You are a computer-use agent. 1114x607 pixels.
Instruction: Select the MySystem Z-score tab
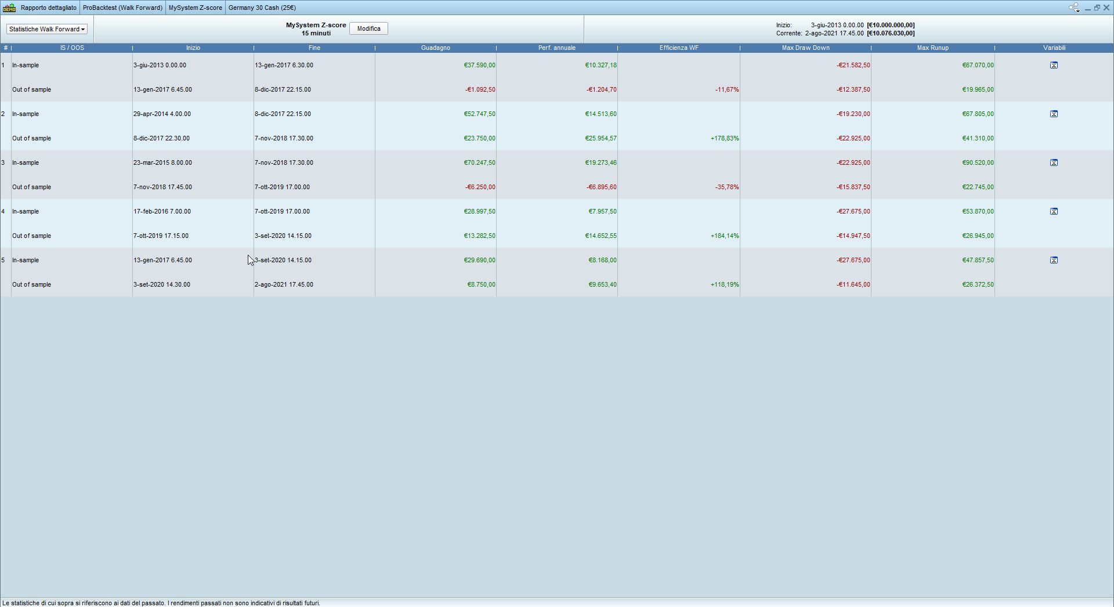(195, 8)
